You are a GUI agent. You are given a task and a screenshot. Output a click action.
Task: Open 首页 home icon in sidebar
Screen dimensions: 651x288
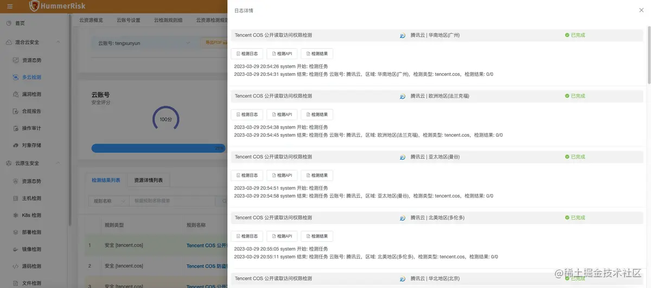click(9, 23)
